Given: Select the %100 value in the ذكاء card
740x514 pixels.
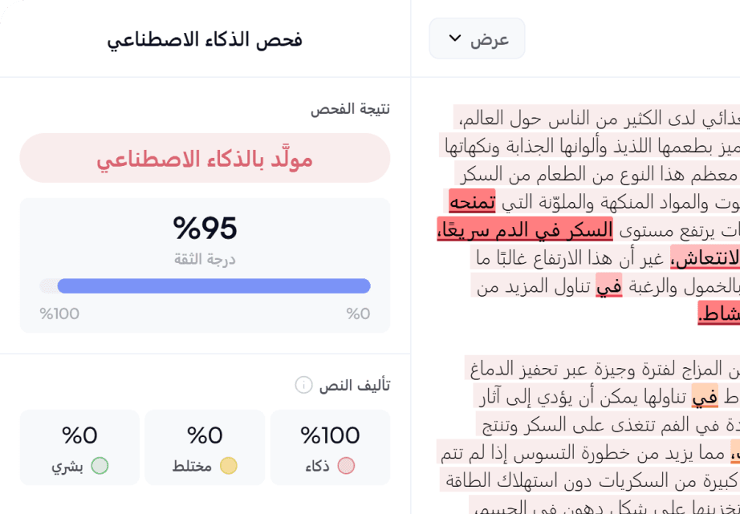Looking at the screenshot, I should 330,435.
